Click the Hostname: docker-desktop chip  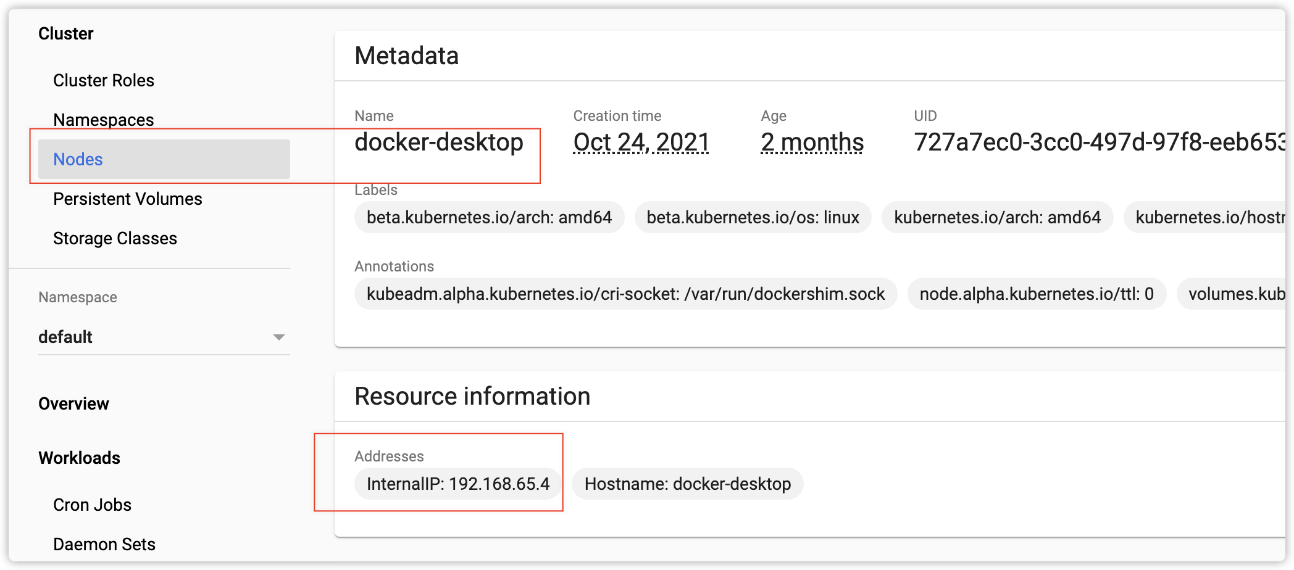click(687, 484)
